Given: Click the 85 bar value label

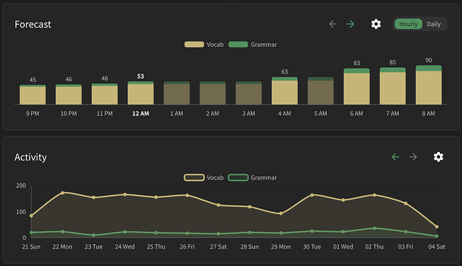Looking at the screenshot, I should coord(392,62).
